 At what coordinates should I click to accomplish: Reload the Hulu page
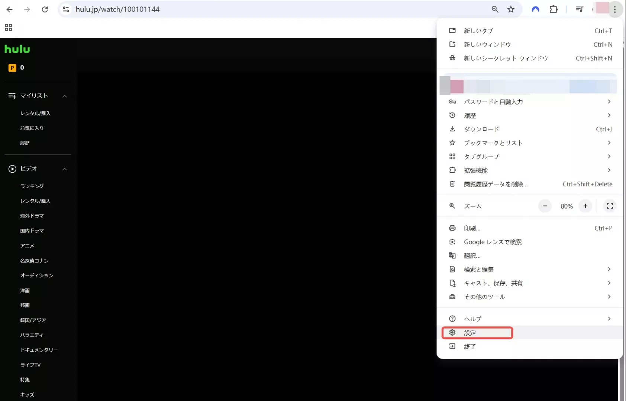[x=45, y=9]
